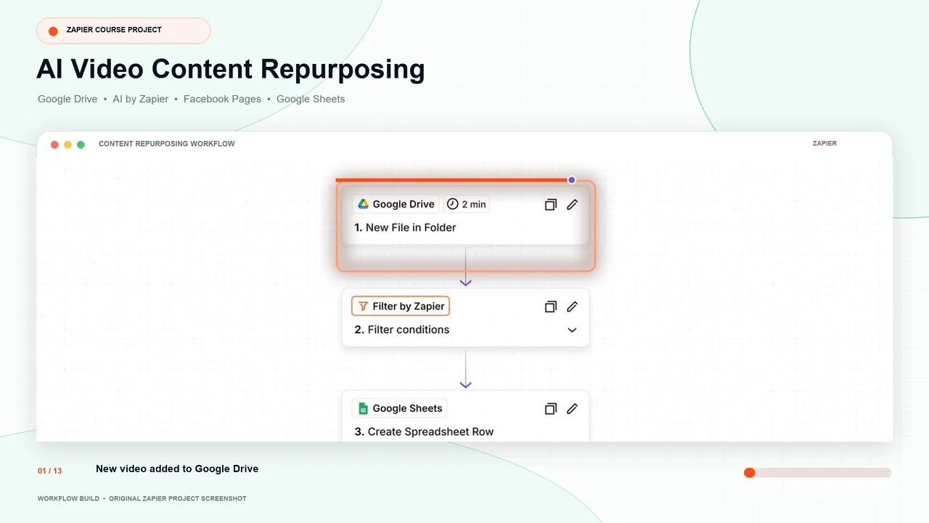
Task: Open the pencil editor on the Filter conditions step
Action: click(572, 307)
